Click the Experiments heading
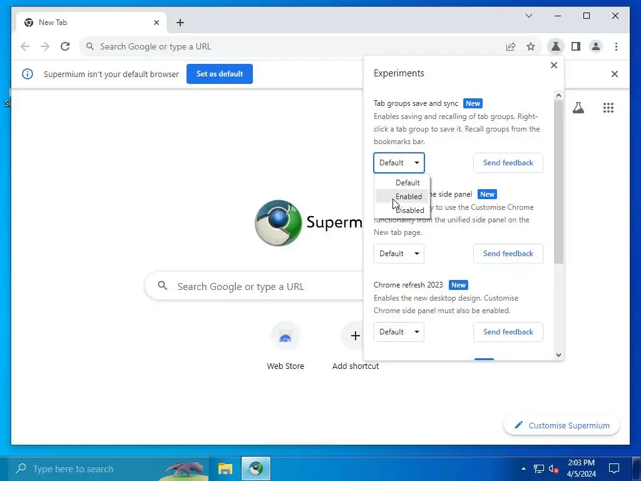This screenshot has height=481, width=641. 399,73
